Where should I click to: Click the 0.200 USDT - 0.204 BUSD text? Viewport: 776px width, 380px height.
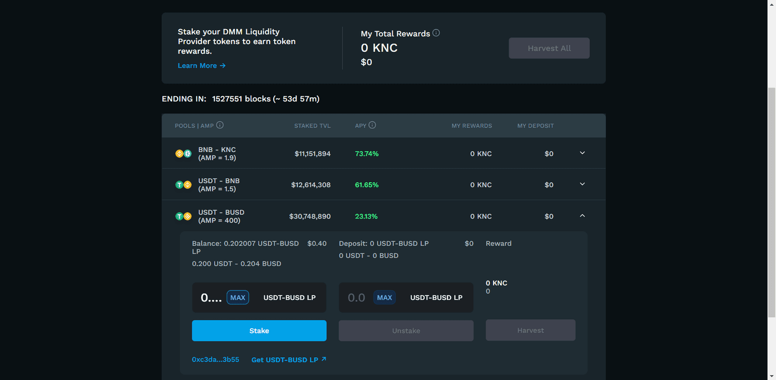(x=236, y=264)
